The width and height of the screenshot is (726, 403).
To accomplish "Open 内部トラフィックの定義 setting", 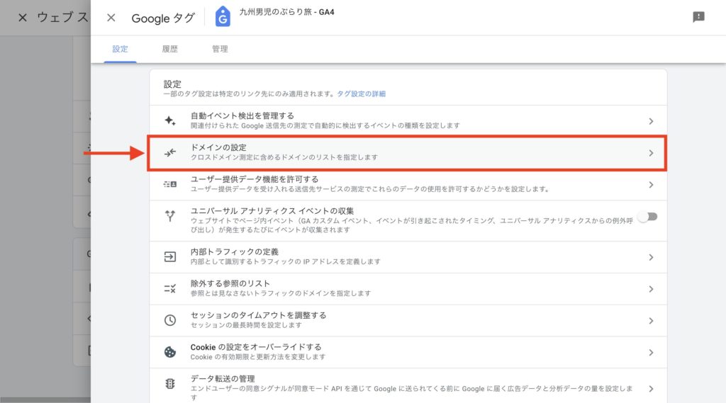I will 408,257.
